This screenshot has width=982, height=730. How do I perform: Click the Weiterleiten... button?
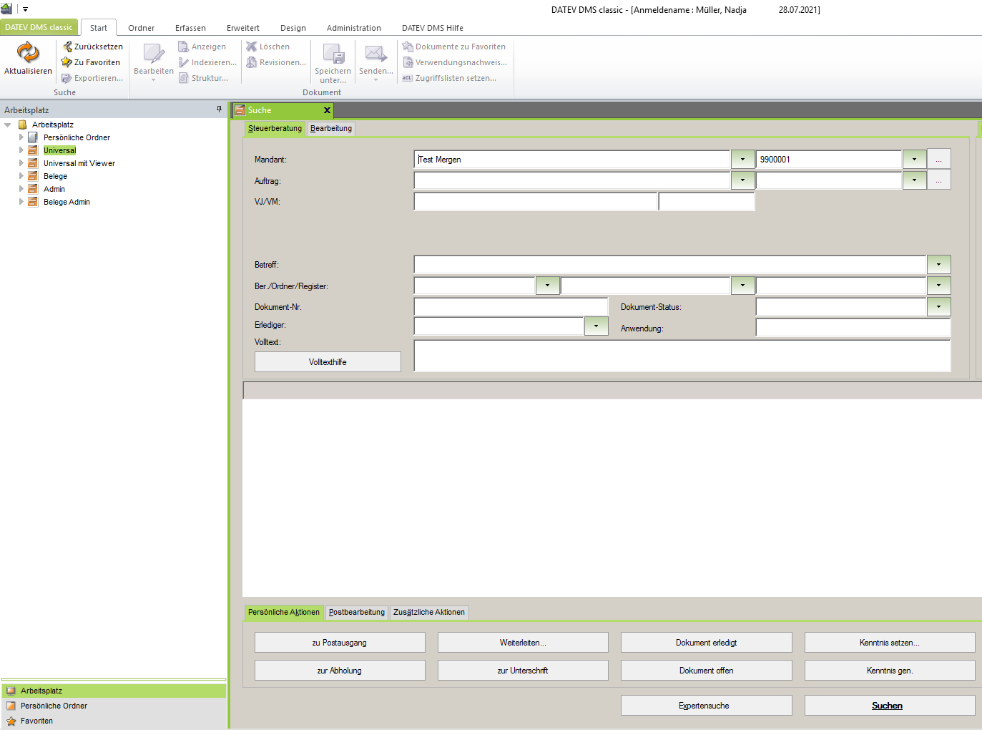point(523,643)
